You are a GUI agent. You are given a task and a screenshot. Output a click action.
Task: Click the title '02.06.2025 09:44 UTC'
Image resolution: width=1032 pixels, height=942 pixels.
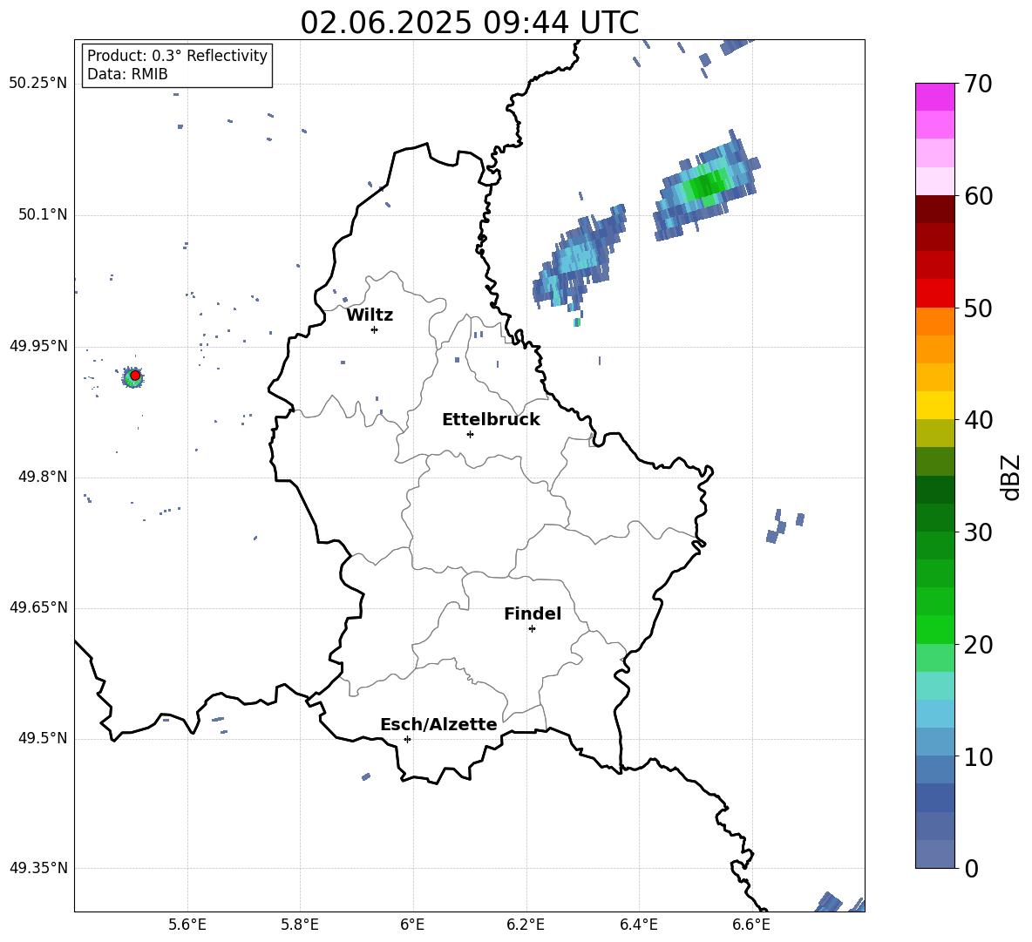pyautogui.click(x=469, y=23)
